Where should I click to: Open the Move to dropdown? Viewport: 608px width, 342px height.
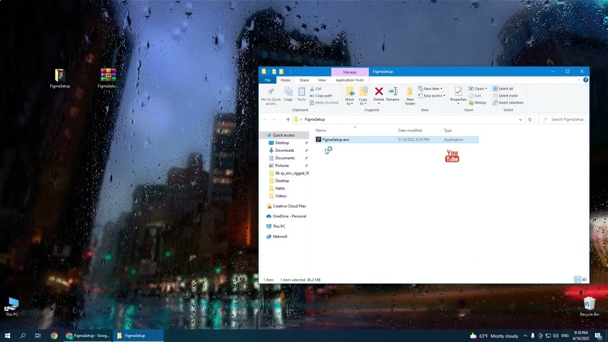[350, 95]
